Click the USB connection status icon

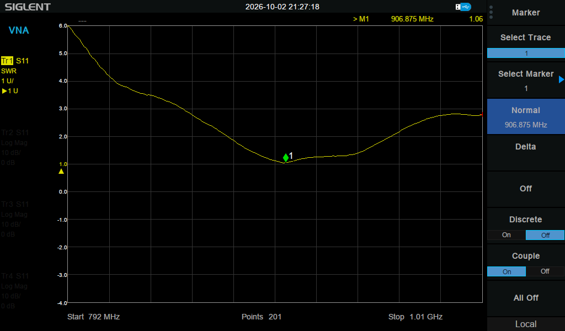[463, 7]
